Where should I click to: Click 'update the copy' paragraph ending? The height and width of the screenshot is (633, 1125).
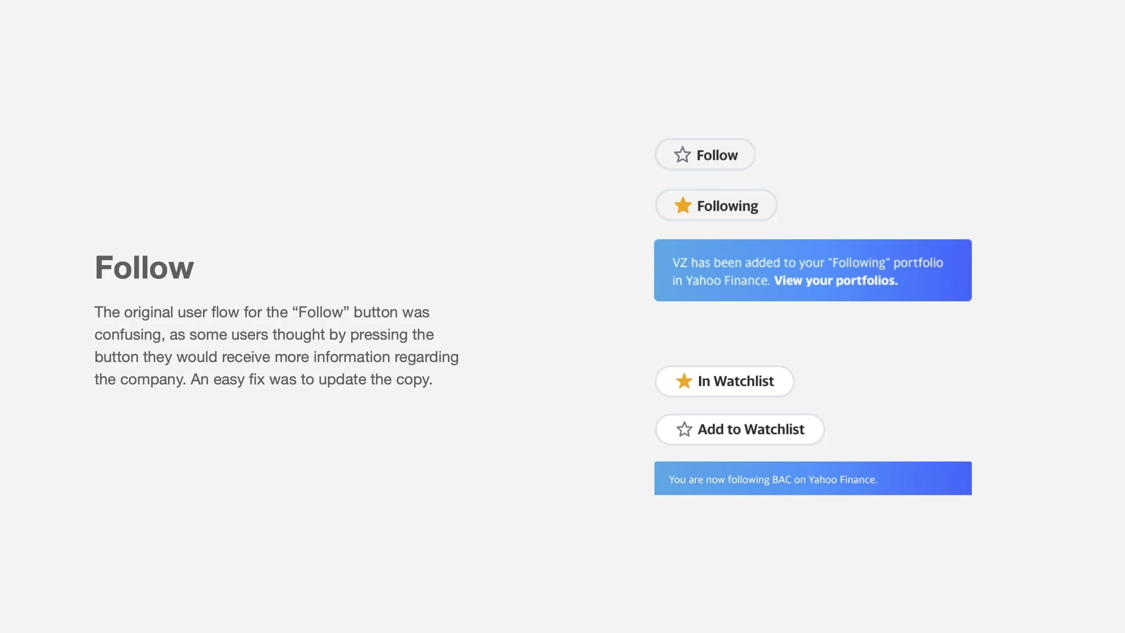coord(375,379)
